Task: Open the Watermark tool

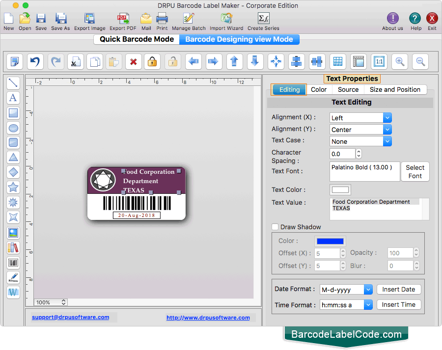Action: 13,293
